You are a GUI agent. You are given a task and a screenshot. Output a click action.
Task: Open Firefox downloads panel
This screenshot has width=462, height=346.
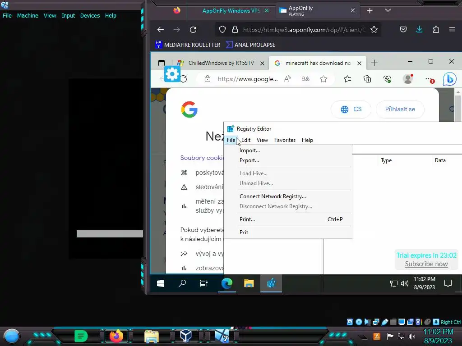(419, 29)
